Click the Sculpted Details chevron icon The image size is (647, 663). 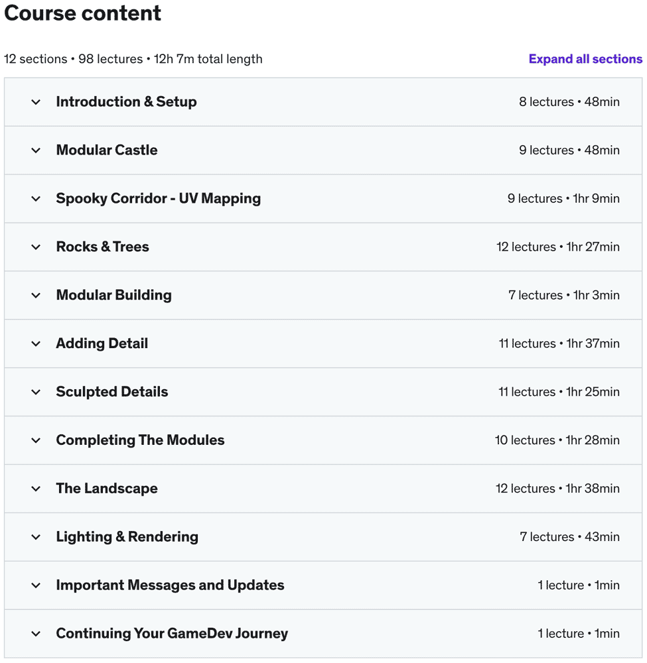pos(36,392)
